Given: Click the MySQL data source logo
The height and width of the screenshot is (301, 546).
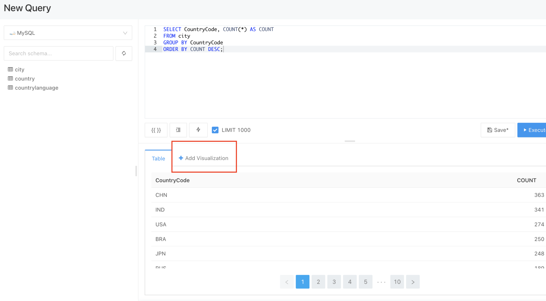Looking at the screenshot, I should pyautogui.click(x=12, y=33).
